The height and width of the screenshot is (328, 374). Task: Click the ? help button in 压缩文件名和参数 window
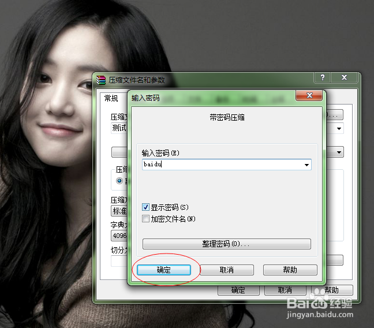click(323, 77)
